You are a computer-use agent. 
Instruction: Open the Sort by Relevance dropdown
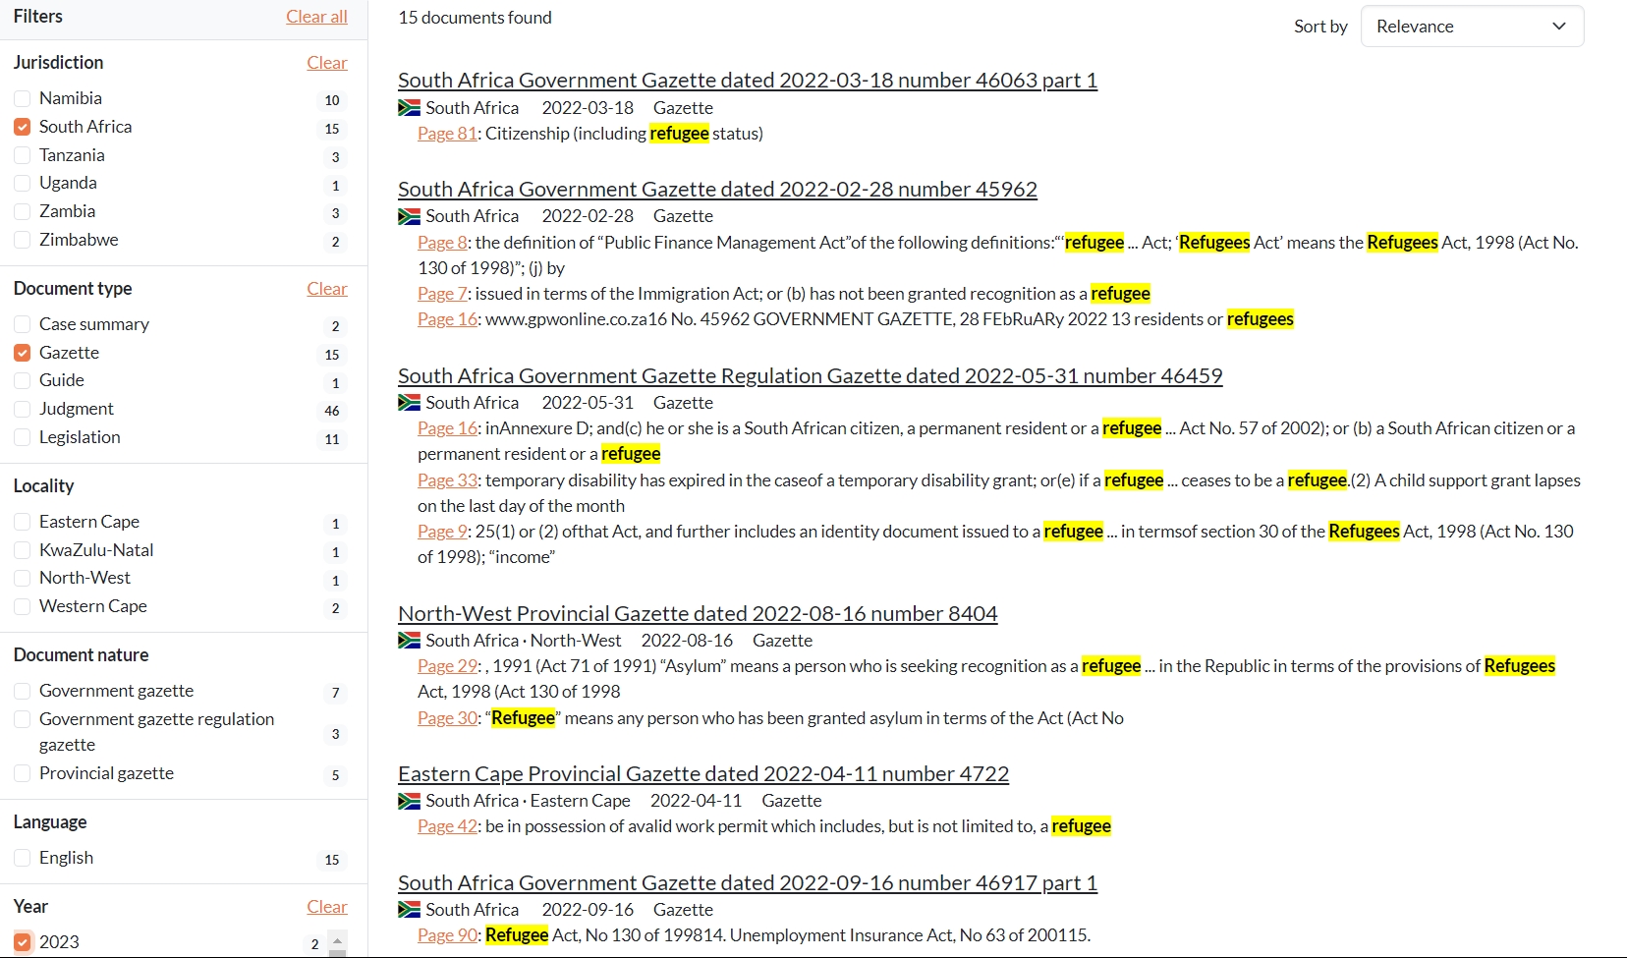pos(1471,27)
